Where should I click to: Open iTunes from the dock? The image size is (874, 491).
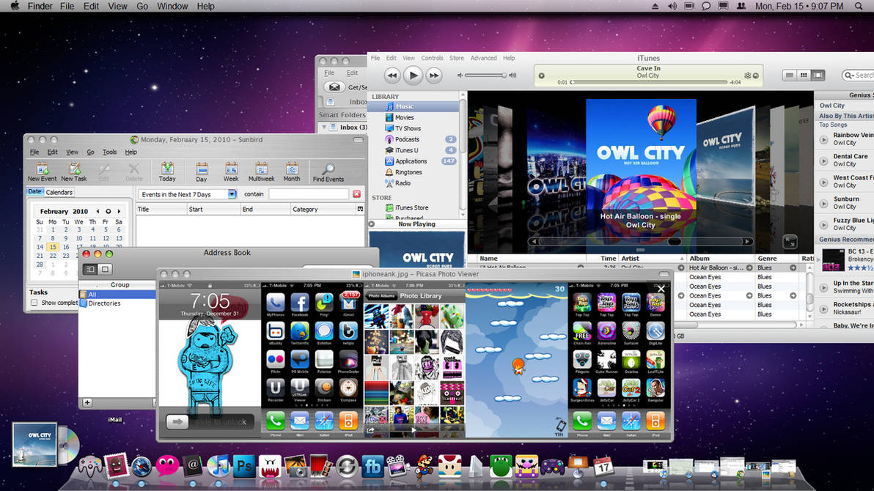pos(218,465)
